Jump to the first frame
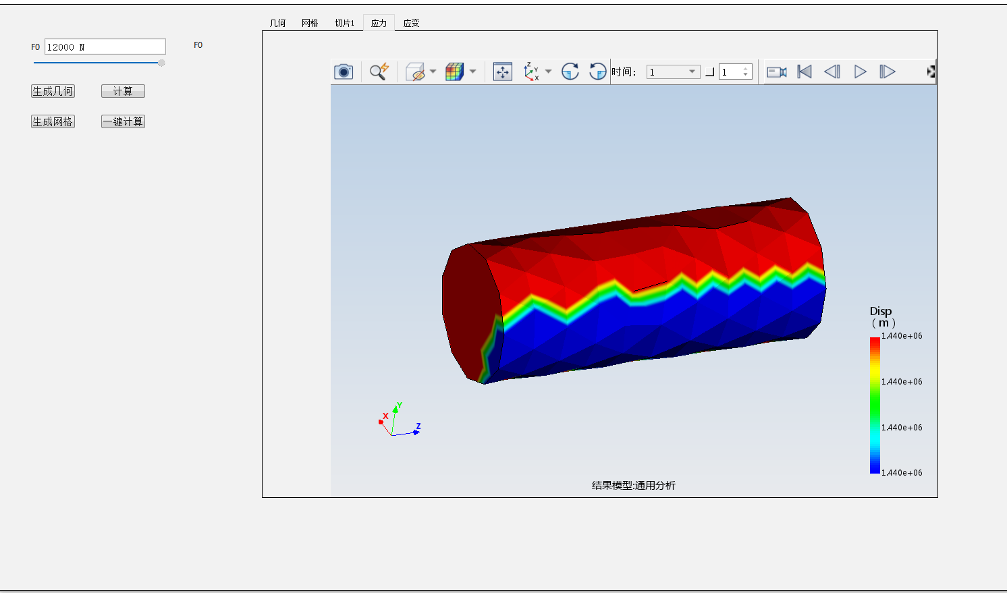This screenshot has width=1007, height=593. 805,72
